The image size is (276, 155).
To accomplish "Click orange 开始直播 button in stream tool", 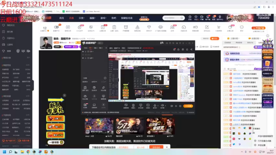I will (x=188, y=106).
